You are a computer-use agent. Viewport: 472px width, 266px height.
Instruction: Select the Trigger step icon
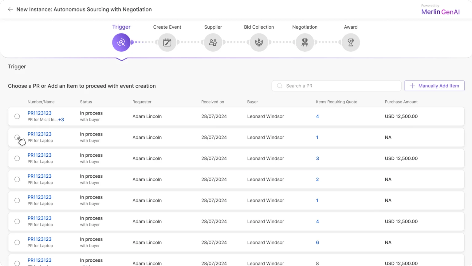(x=121, y=42)
